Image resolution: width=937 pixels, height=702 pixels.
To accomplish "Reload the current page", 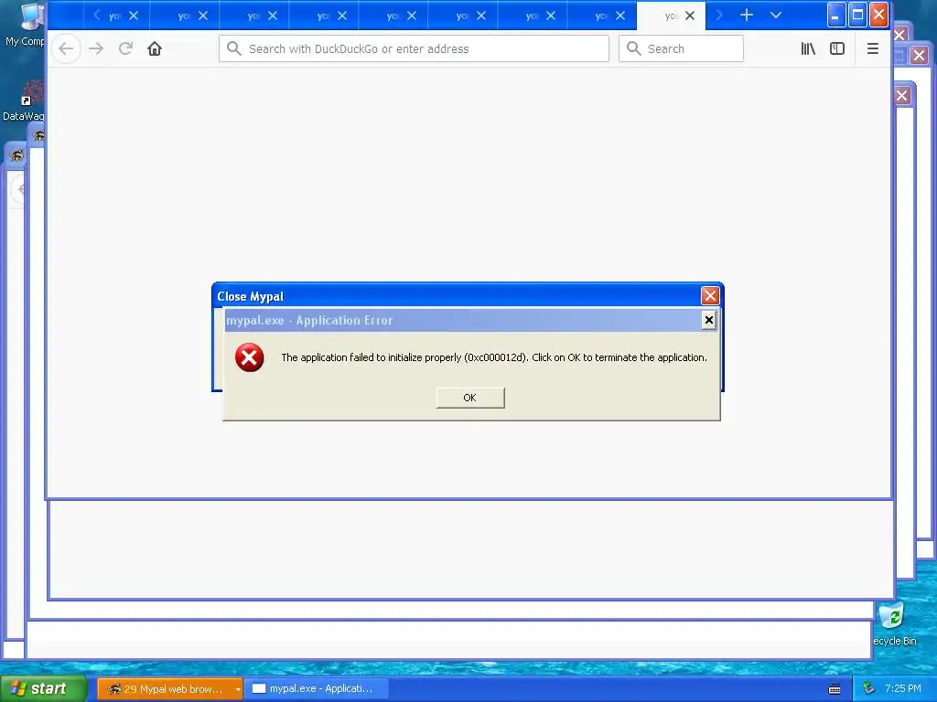I will [125, 49].
